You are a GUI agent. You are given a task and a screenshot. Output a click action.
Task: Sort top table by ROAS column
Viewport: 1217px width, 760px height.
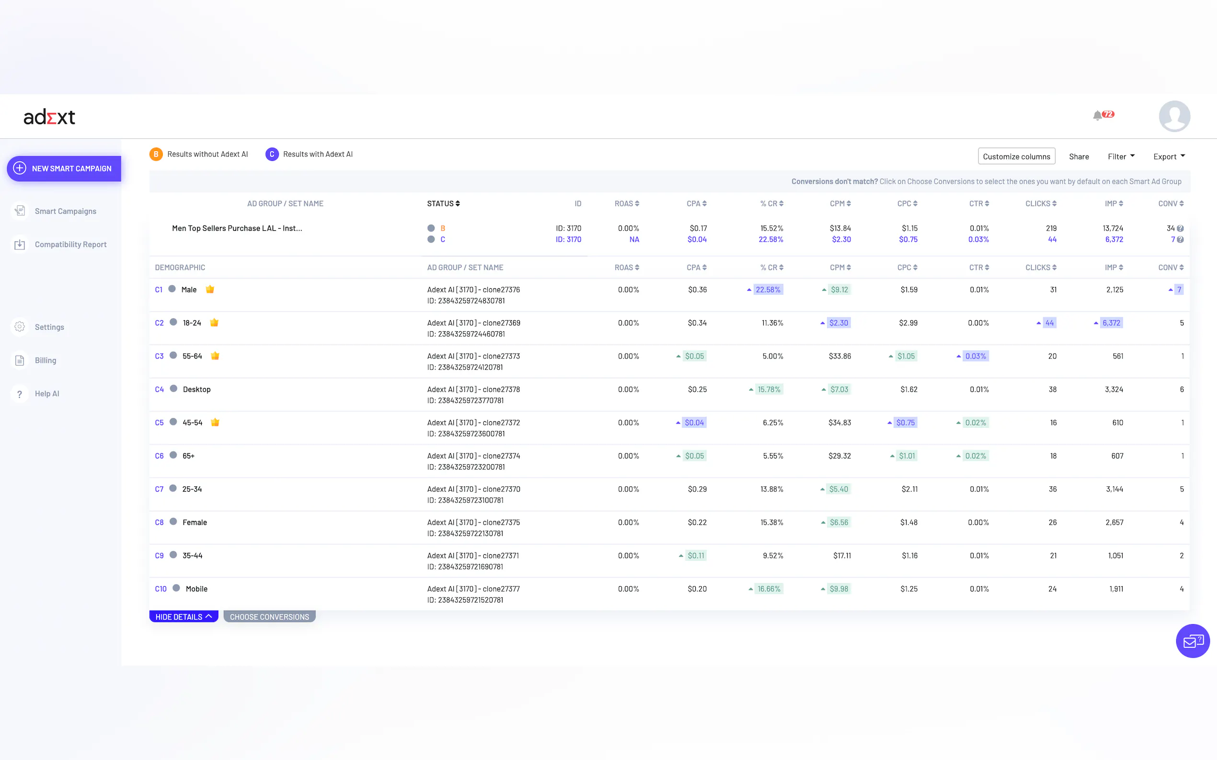pyautogui.click(x=626, y=203)
